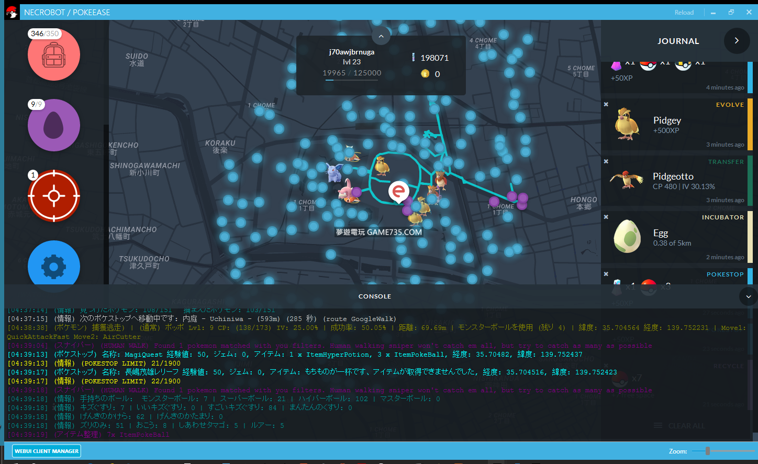Adjust the Zoom slider handle

(707, 451)
